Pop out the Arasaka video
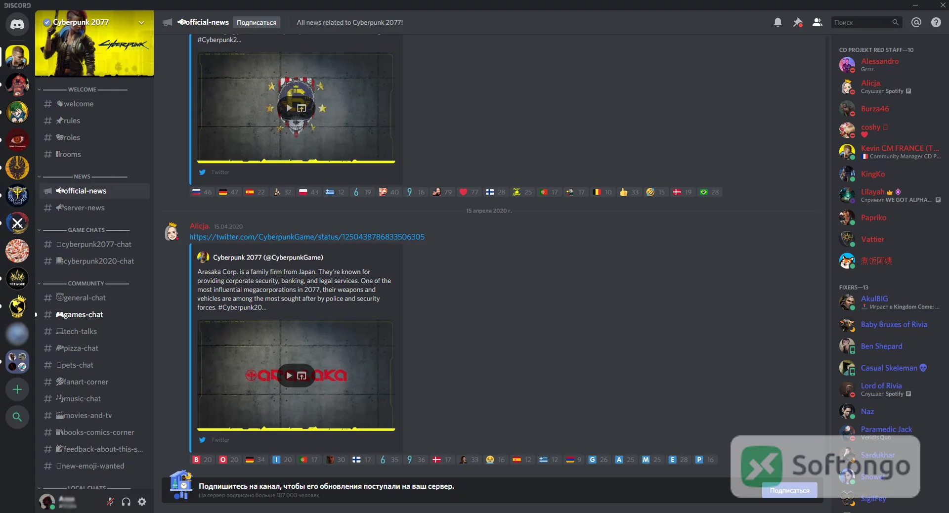The image size is (949, 513). click(302, 376)
